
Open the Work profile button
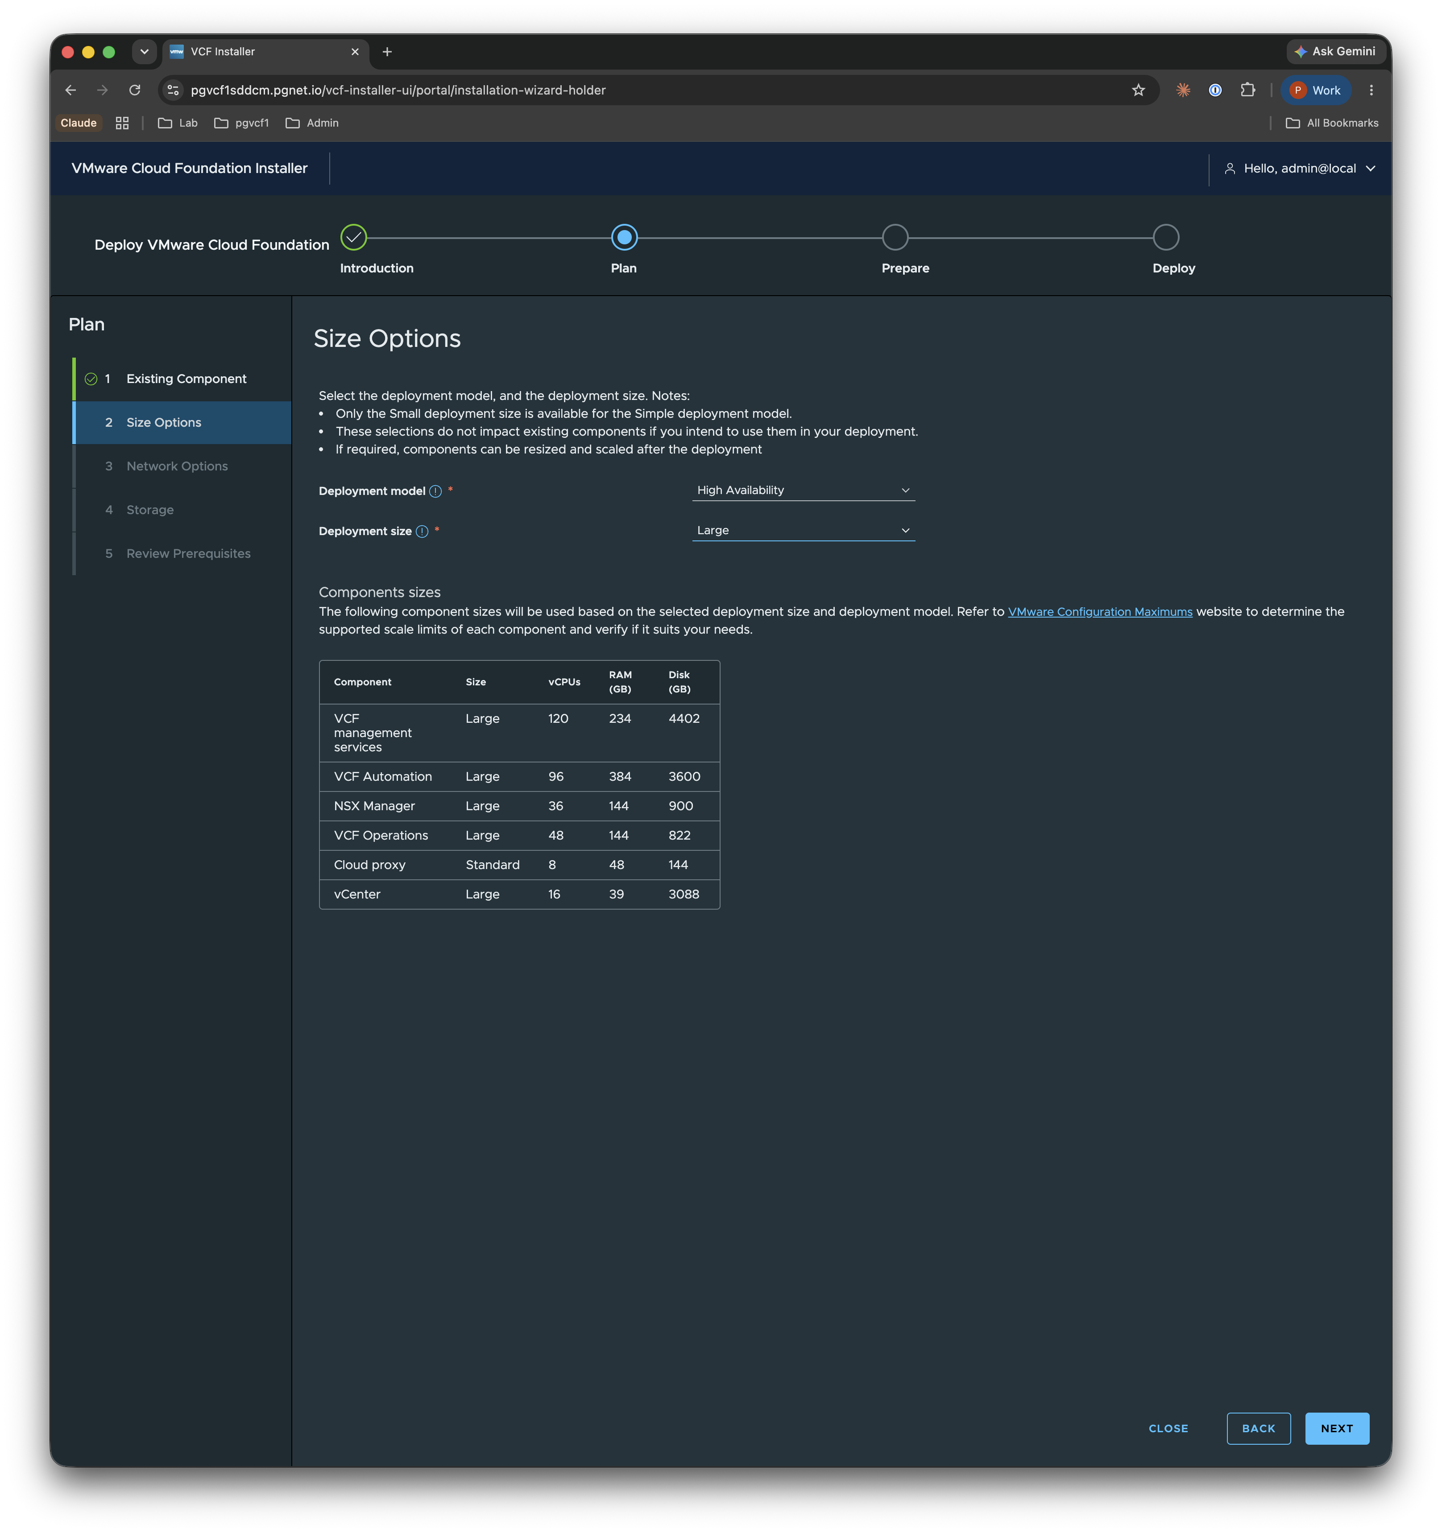click(1316, 90)
